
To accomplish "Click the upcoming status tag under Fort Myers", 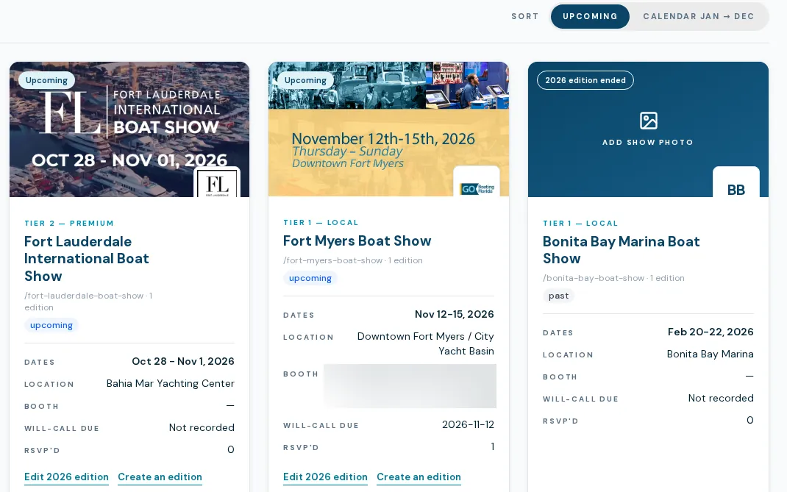I will [x=310, y=278].
